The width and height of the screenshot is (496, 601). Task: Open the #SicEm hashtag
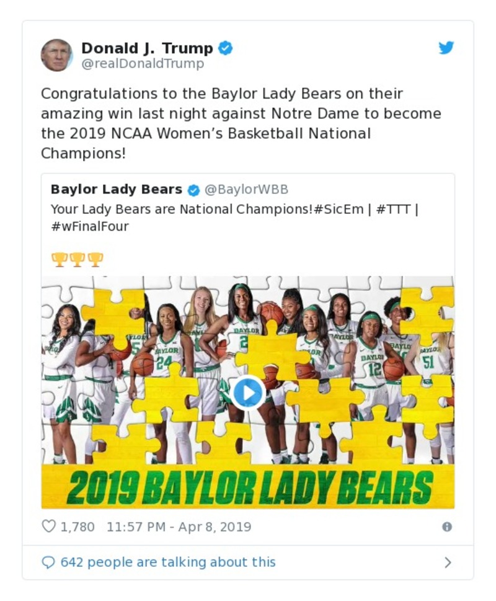[337, 209]
